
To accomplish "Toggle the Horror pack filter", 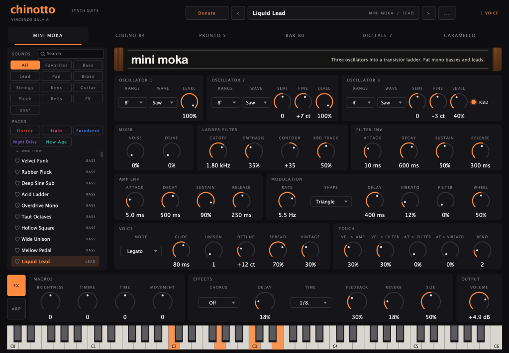I will 25,131.
